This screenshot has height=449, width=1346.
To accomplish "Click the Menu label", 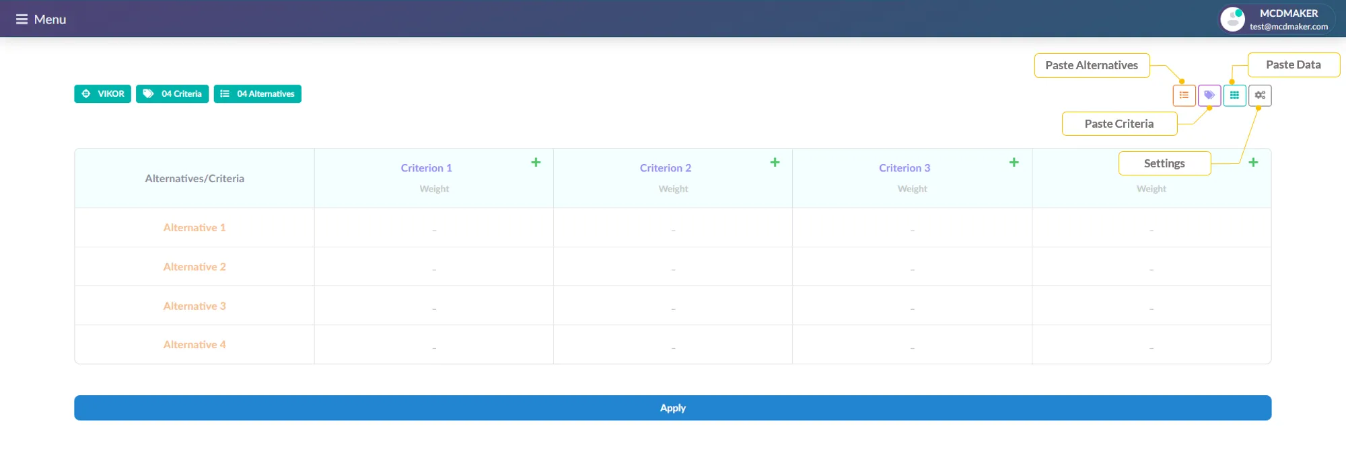I will click(x=50, y=19).
